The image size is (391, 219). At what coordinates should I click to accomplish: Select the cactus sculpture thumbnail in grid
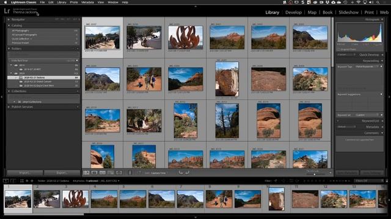tap(186, 38)
